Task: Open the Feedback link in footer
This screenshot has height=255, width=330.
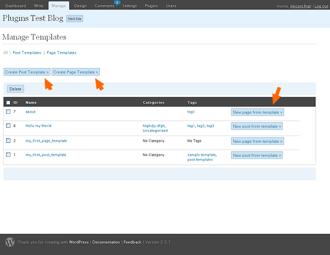Action: coord(132,242)
